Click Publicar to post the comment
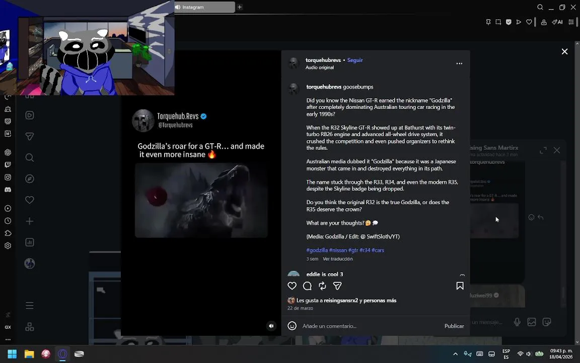 [454, 326]
